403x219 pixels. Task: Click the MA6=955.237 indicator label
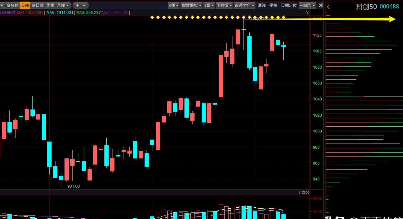(x=88, y=12)
